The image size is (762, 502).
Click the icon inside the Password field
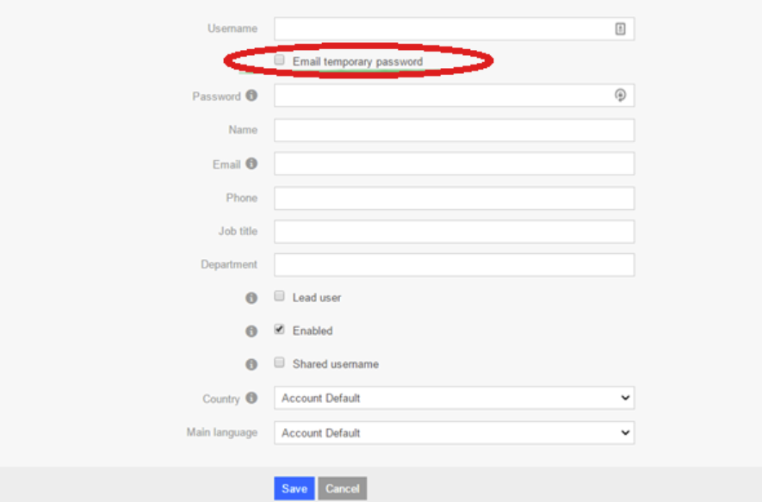click(620, 96)
